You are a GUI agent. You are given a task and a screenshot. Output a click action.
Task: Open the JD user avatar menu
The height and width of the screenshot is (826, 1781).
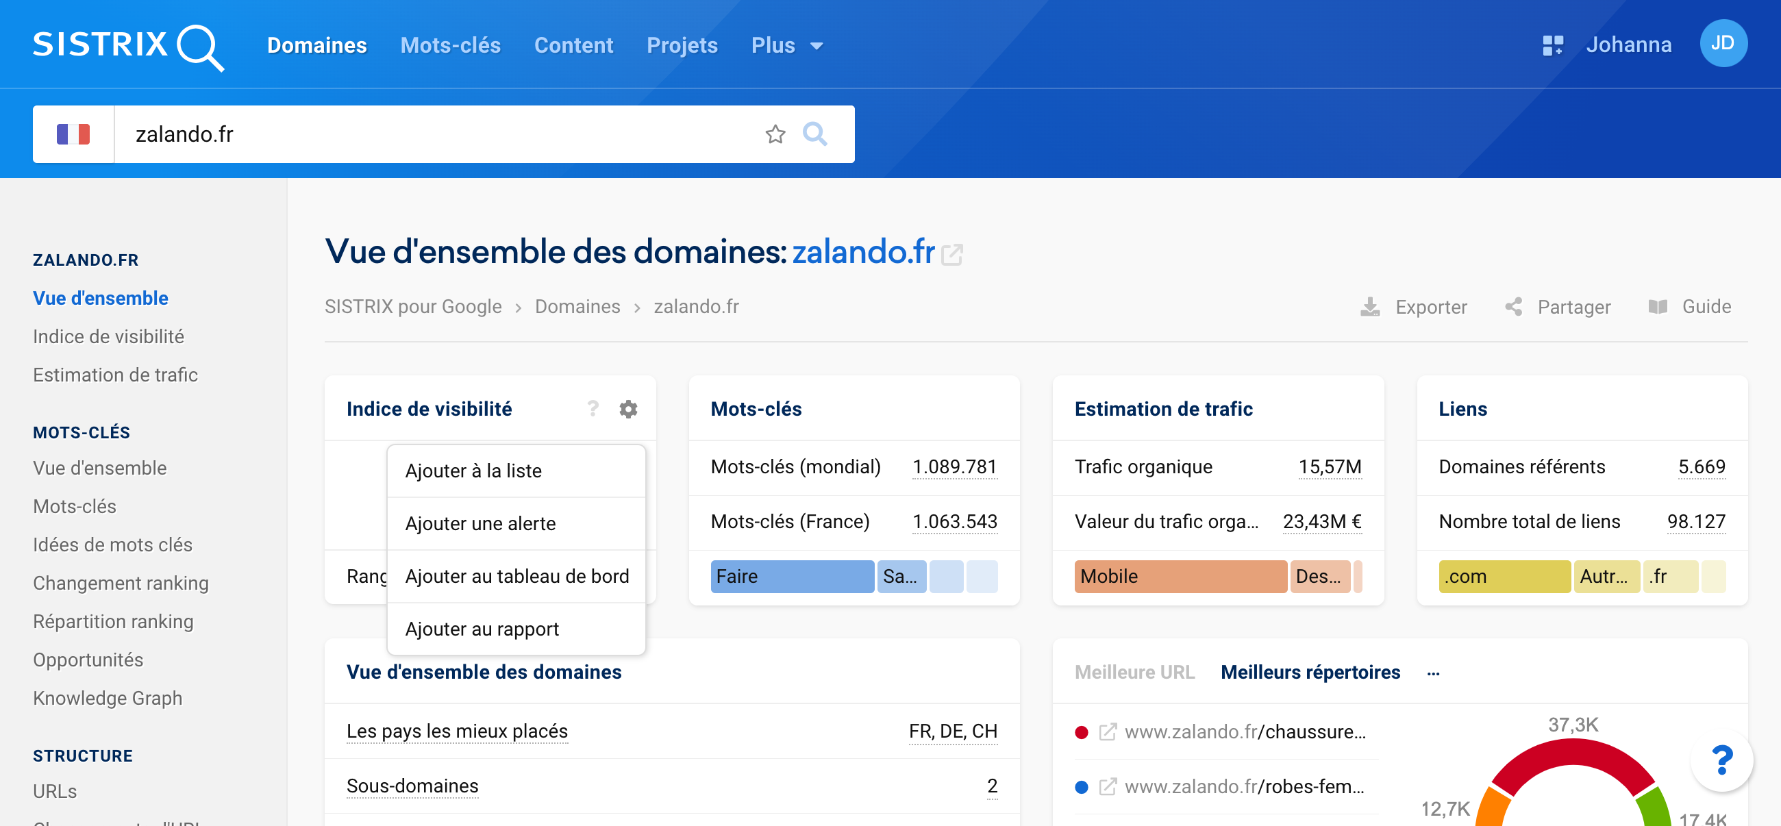point(1723,44)
